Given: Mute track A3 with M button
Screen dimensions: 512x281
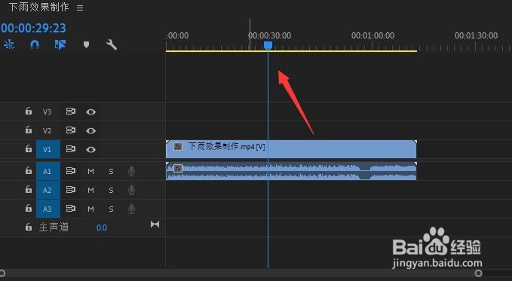Looking at the screenshot, I should coord(90,209).
